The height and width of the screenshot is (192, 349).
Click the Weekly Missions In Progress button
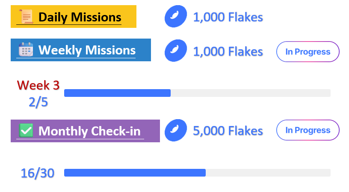click(x=308, y=52)
